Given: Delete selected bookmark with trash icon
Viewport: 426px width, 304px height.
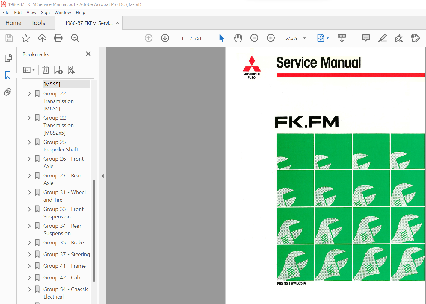Looking at the screenshot, I should (x=46, y=70).
